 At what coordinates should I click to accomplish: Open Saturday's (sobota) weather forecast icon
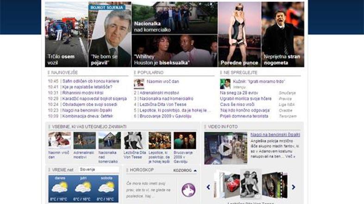107,187
